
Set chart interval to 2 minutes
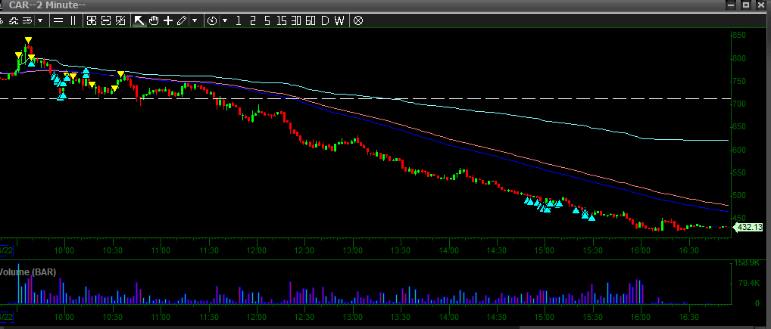[253, 20]
